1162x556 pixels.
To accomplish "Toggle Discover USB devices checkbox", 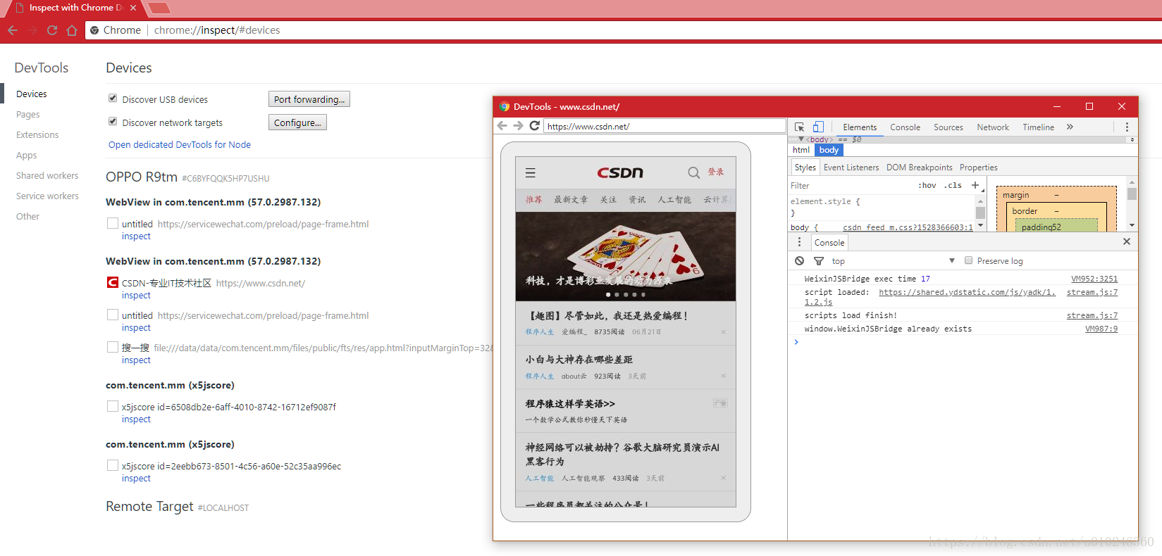I will tap(113, 99).
